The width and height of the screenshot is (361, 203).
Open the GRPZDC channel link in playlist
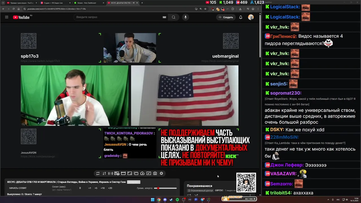click(x=219, y=191)
